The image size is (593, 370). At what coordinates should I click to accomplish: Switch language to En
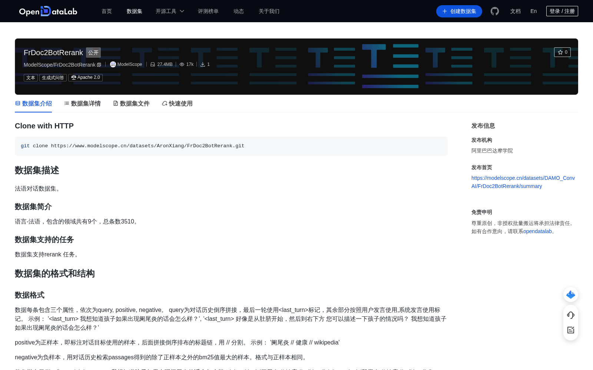[x=534, y=11]
